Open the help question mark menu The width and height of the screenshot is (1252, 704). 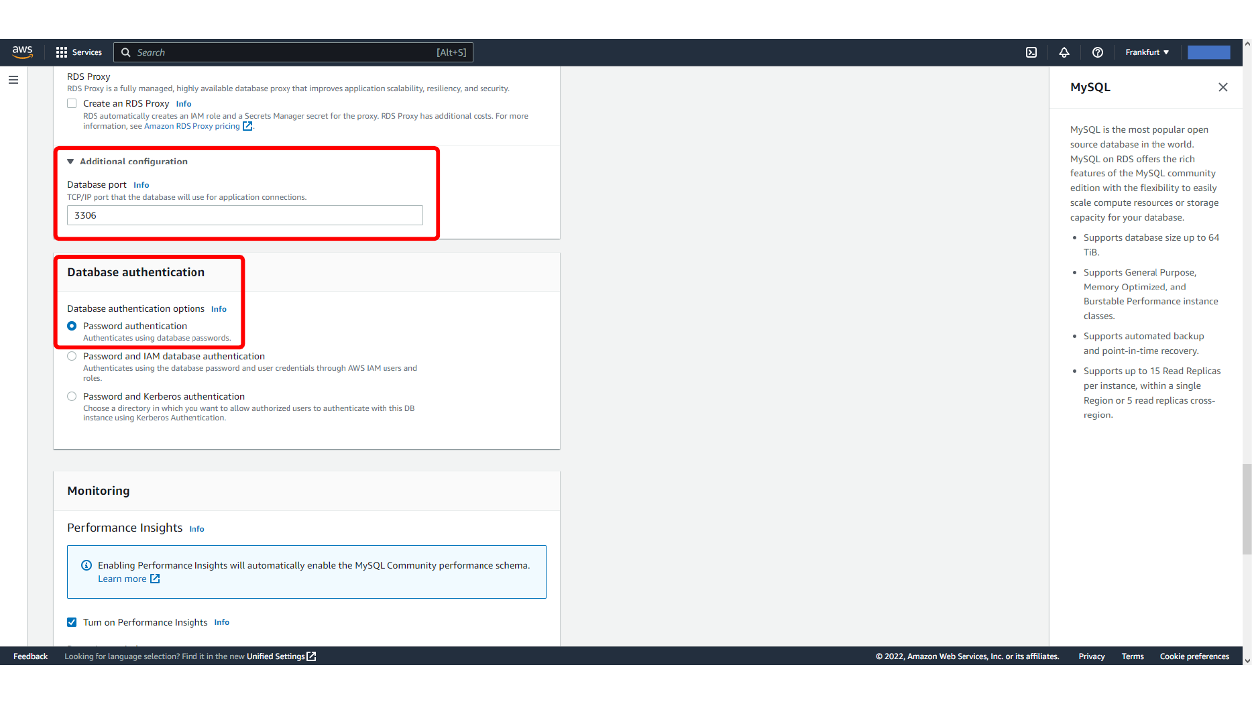pyautogui.click(x=1098, y=52)
